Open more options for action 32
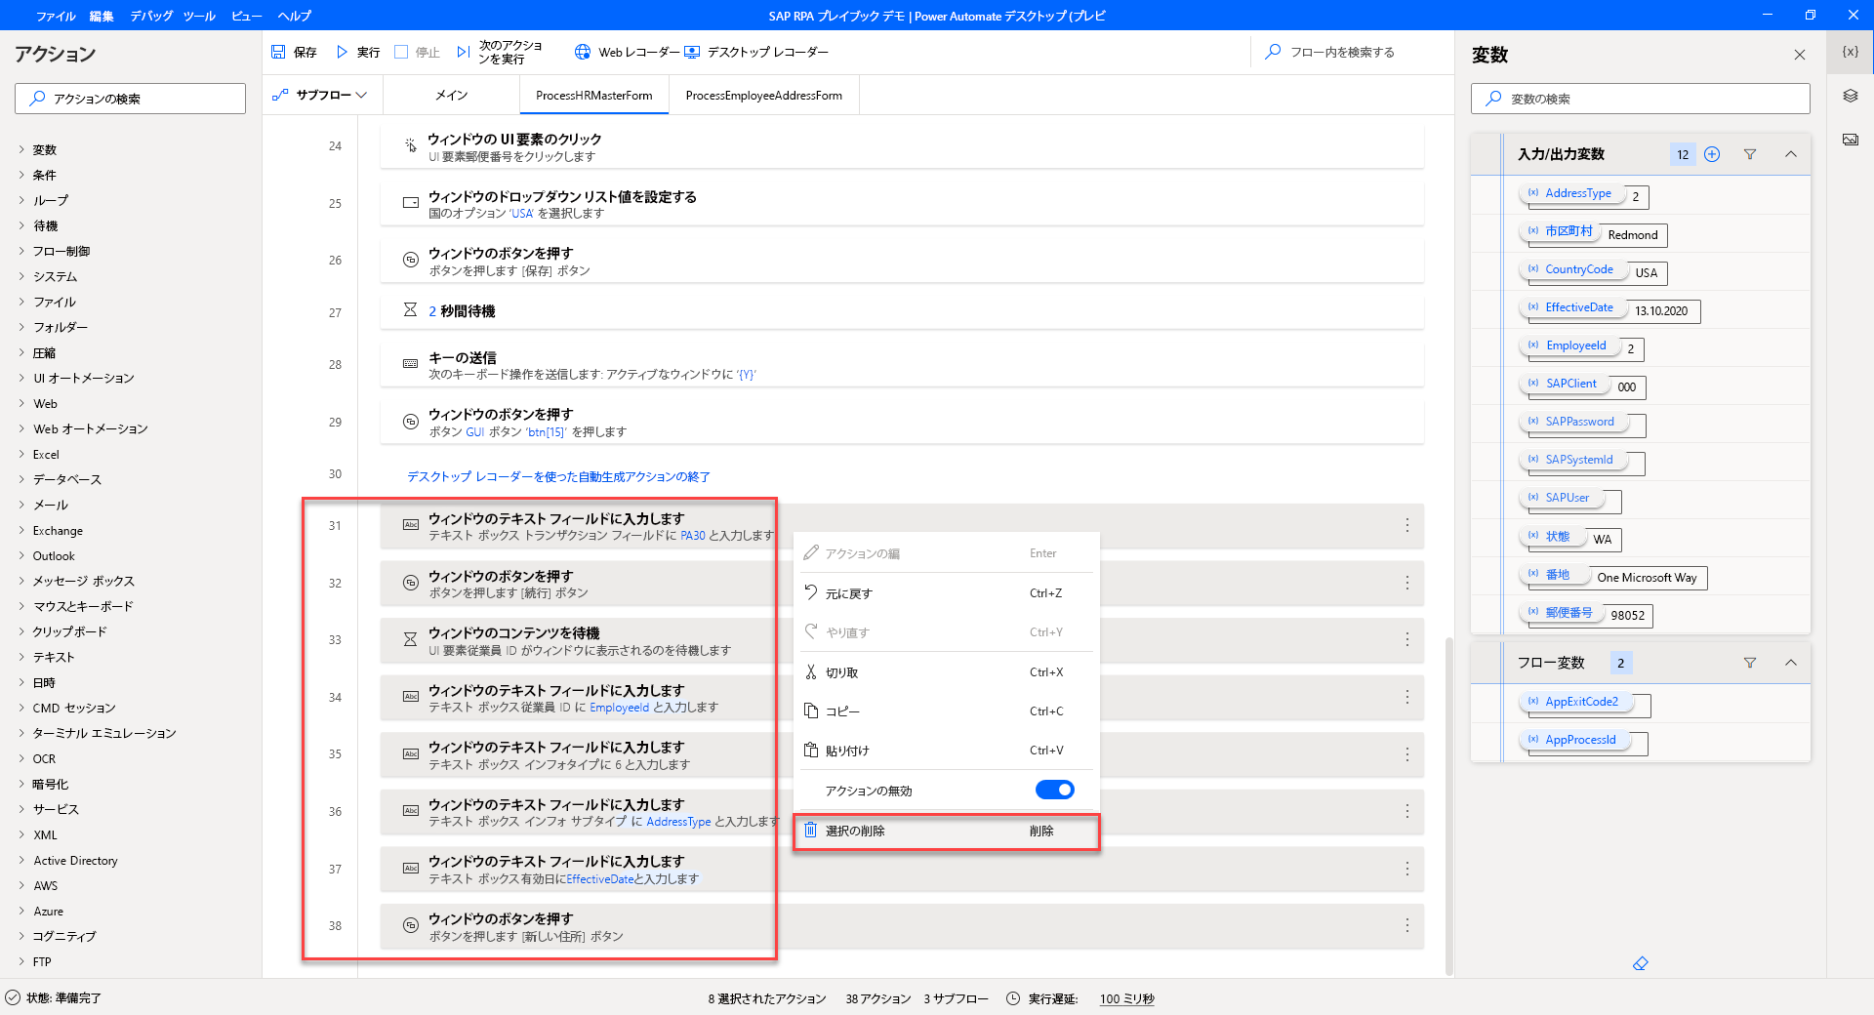The height and width of the screenshot is (1015, 1874). (x=1406, y=583)
